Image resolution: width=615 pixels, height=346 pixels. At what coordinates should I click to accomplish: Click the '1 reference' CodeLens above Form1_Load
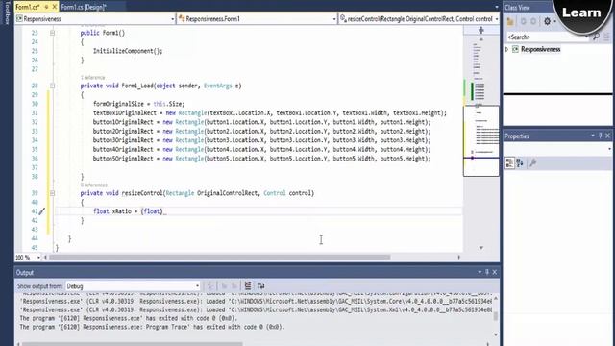(92, 78)
